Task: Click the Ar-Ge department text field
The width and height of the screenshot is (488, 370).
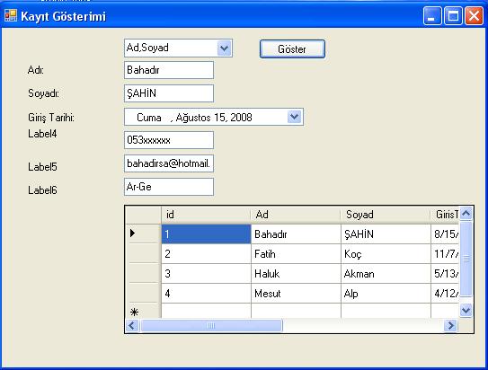Action: click(x=169, y=187)
